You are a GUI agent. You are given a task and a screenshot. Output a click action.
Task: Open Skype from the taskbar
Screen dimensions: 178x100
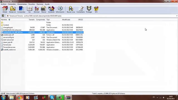coord(52,97)
